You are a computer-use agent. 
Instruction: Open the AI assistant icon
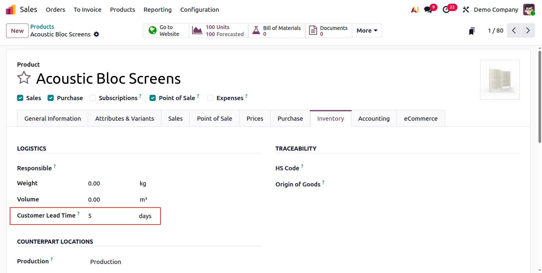[x=415, y=9]
